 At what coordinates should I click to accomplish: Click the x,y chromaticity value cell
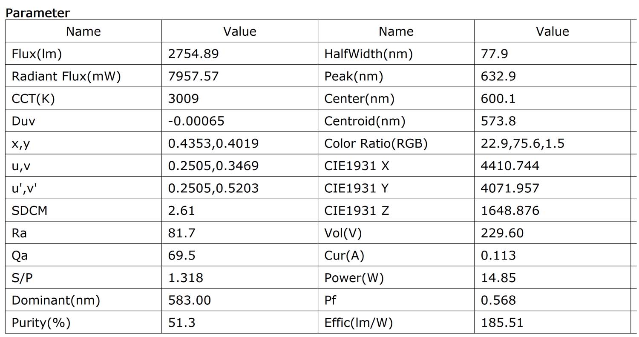213,143
